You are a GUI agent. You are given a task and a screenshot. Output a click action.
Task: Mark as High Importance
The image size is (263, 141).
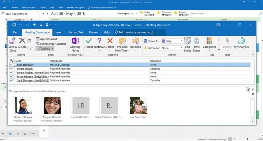219,44
